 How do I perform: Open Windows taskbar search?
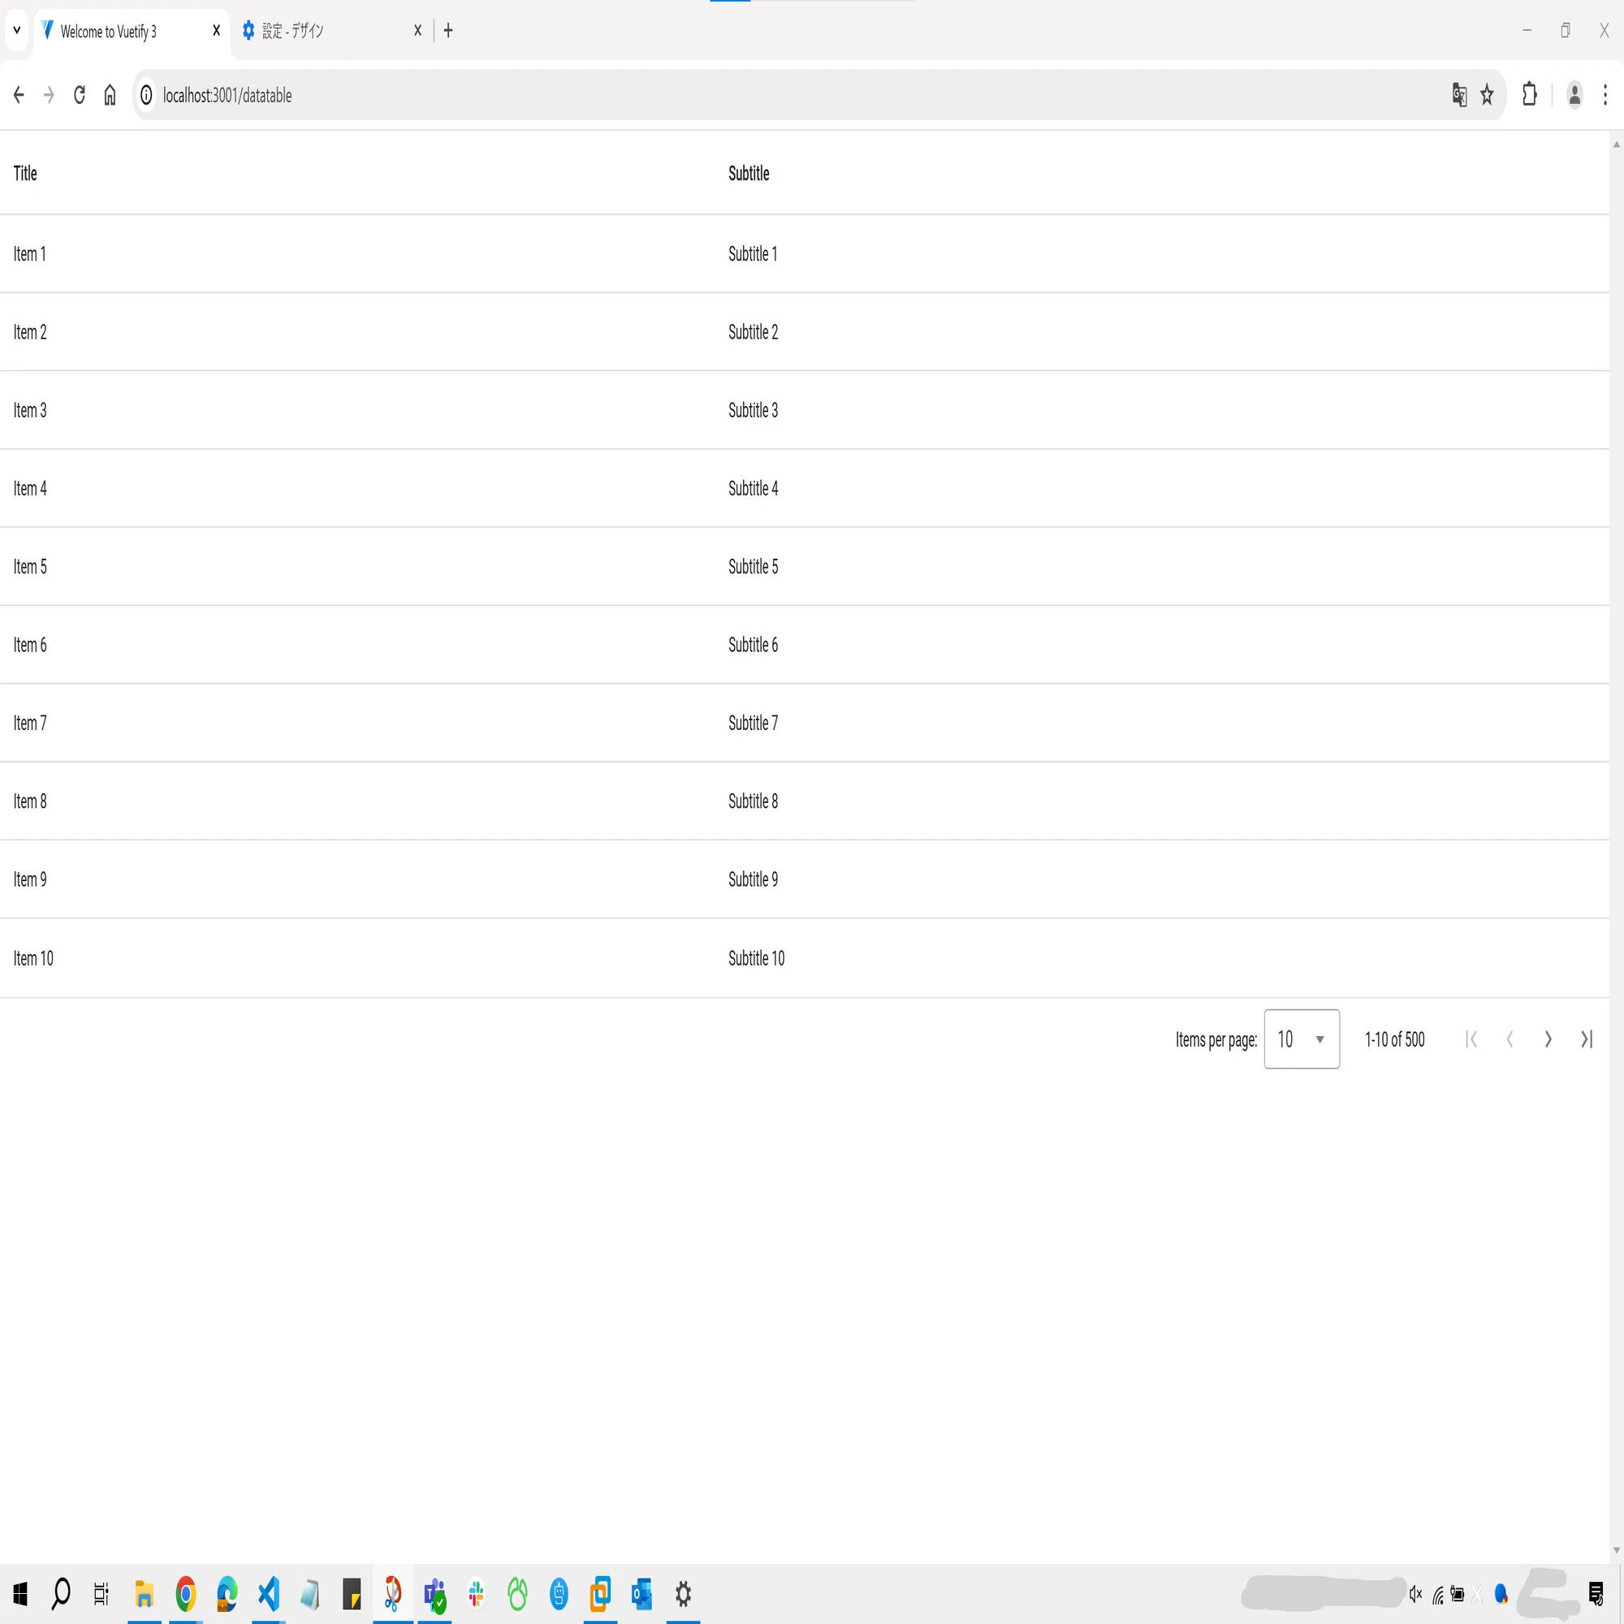click(x=61, y=1593)
